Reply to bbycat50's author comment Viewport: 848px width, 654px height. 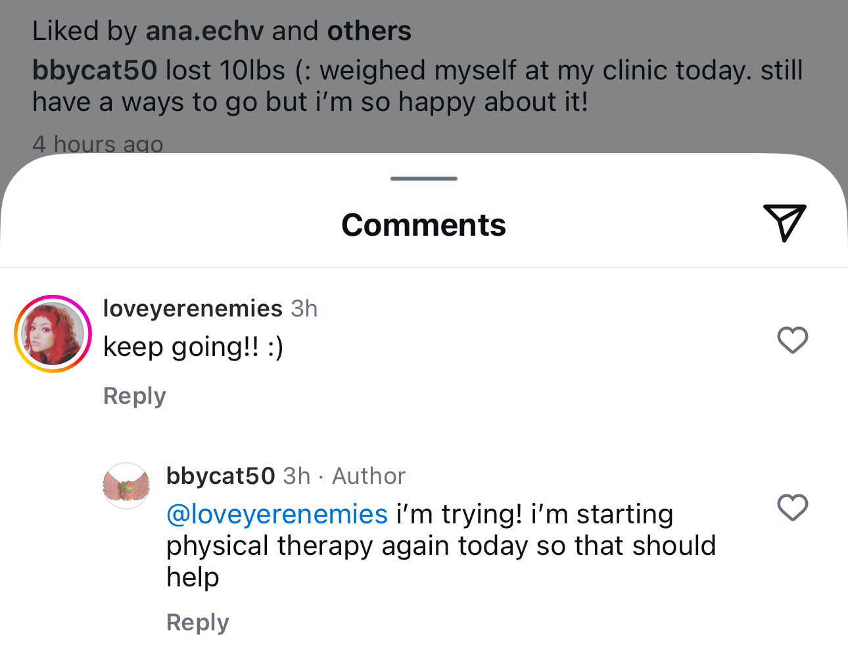[198, 622]
